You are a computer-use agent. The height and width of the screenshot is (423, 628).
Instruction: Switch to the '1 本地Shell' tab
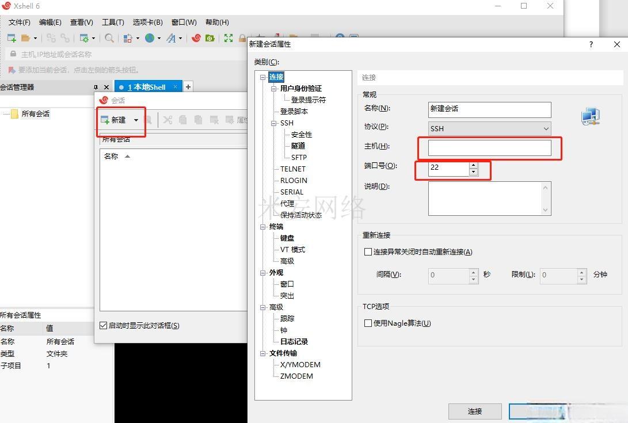coord(147,87)
